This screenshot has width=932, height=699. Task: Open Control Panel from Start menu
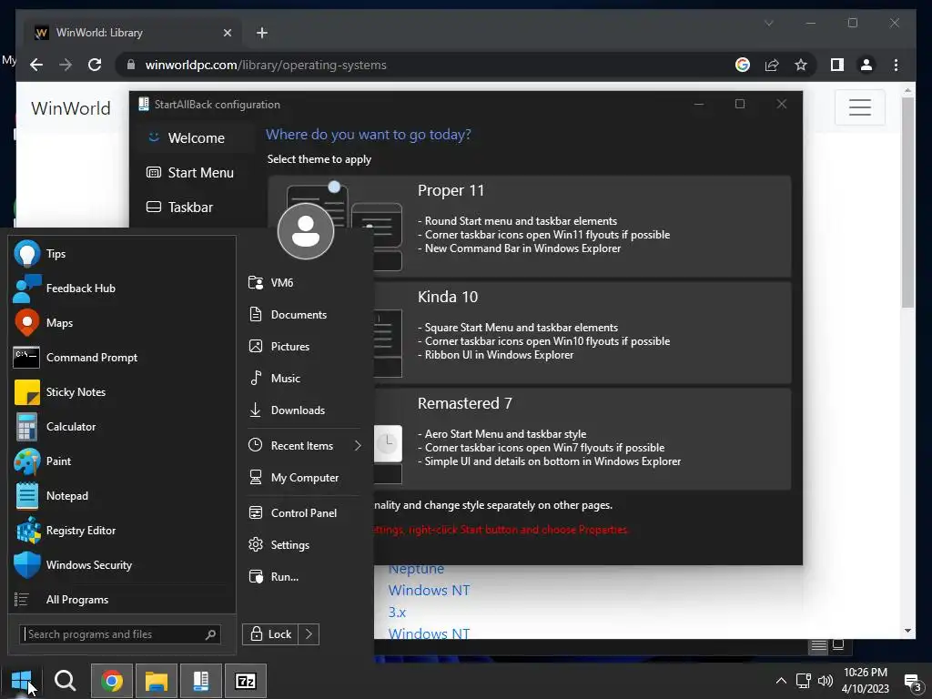304,513
